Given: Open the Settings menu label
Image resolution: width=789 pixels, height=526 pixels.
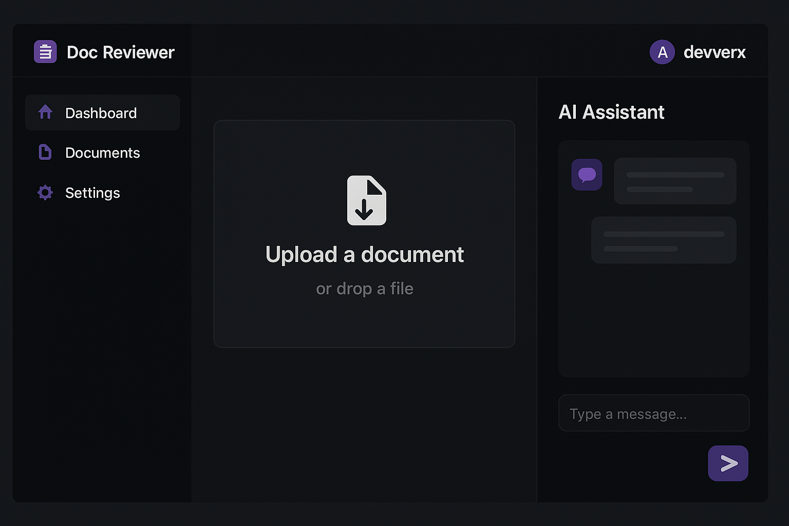Looking at the screenshot, I should pos(92,193).
